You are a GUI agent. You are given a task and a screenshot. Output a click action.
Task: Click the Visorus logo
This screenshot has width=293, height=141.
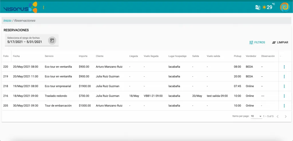tap(20, 7)
